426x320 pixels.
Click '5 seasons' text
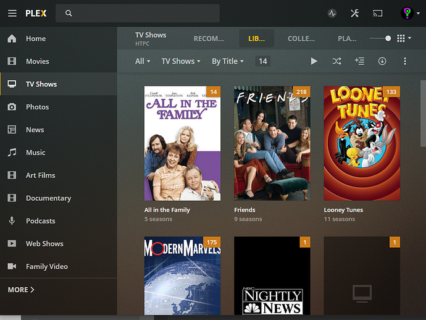pyautogui.click(x=158, y=219)
